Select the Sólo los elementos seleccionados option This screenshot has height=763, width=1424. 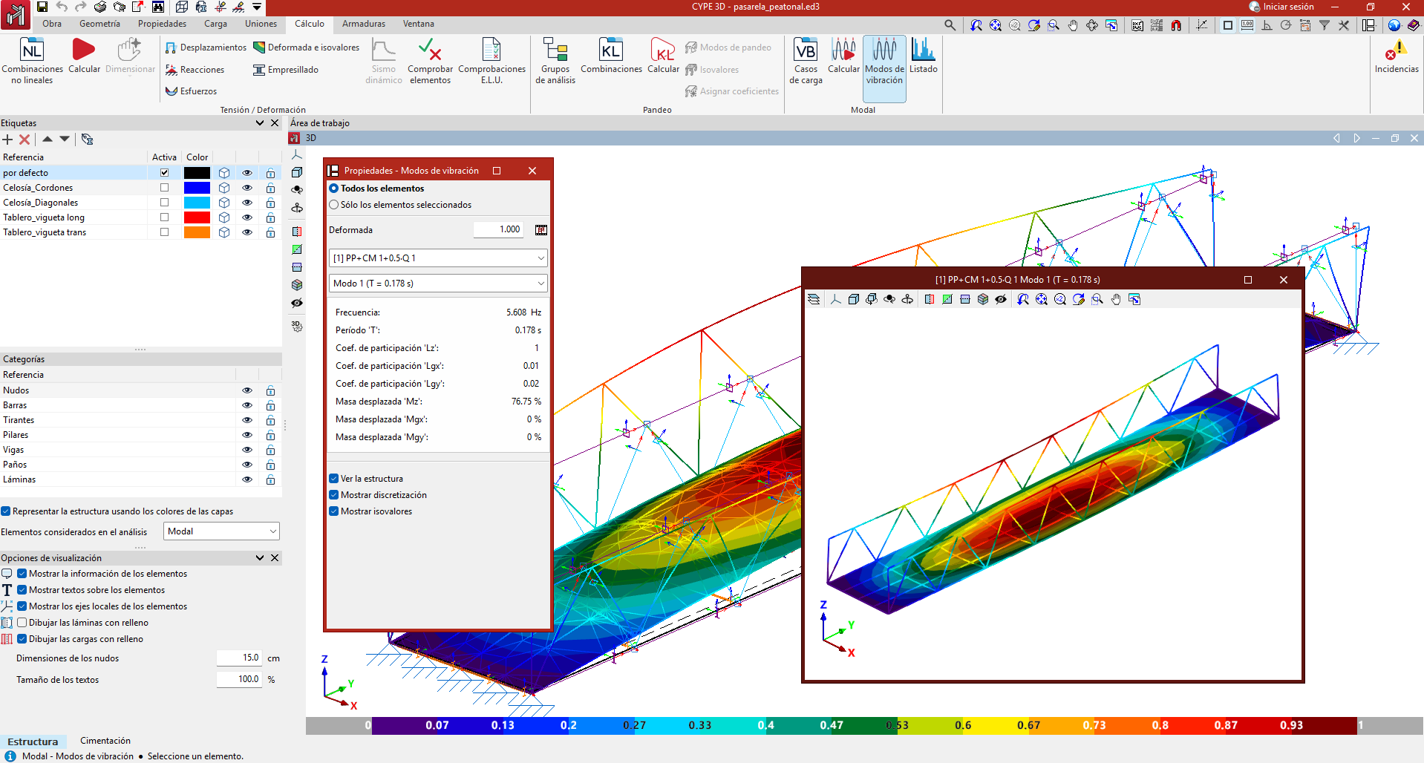point(334,205)
